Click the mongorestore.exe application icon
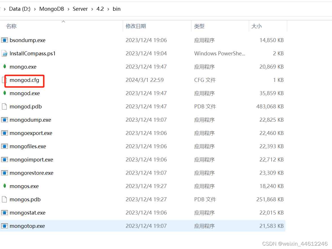This screenshot has width=332, height=249. pyautogui.click(x=5, y=173)
